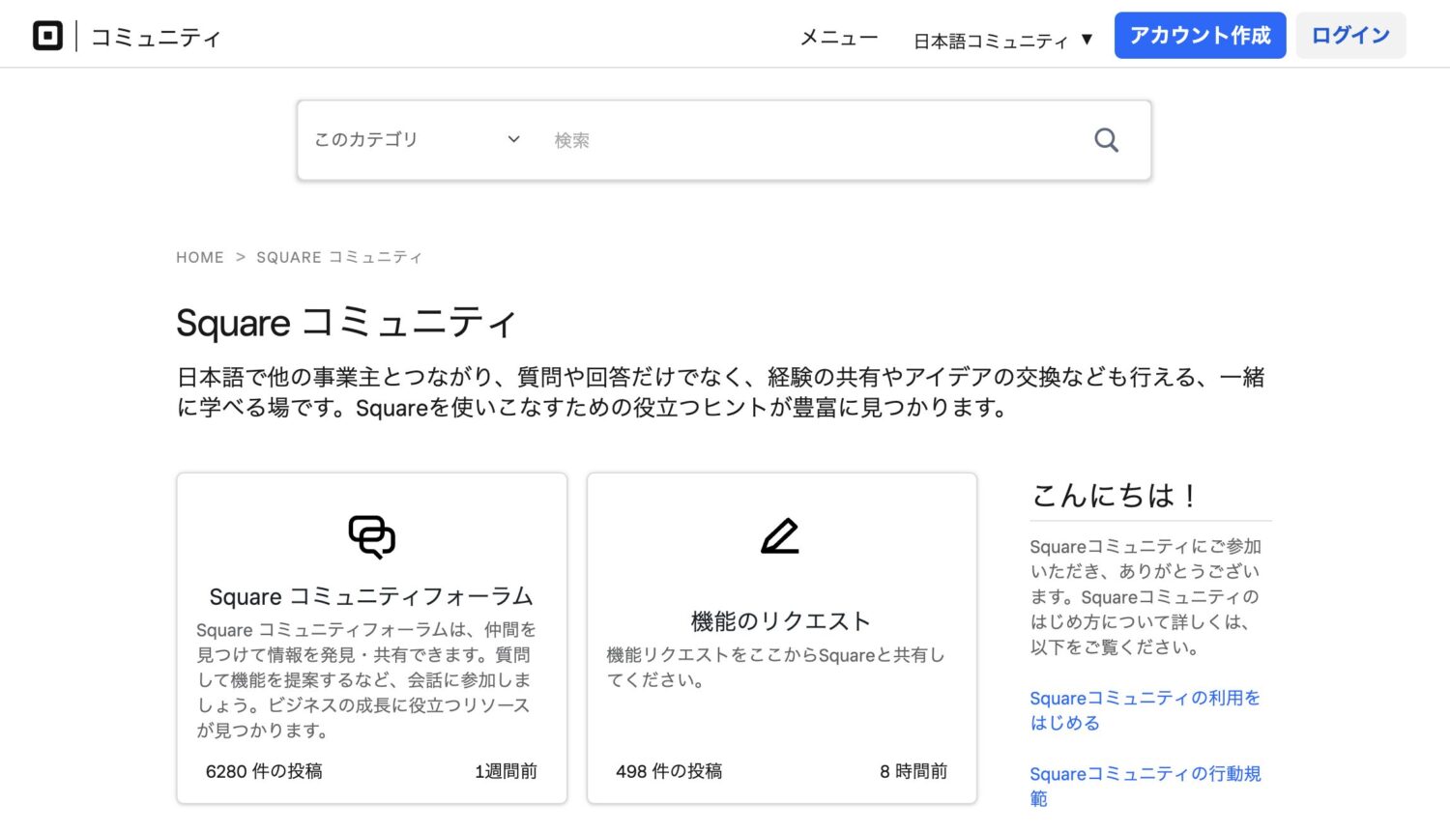Image resolution: width=1450 pixels, height=832 pixels.
Task: Click 6280 件の投稿 on the forum card
Action: (x=264, y=771)
